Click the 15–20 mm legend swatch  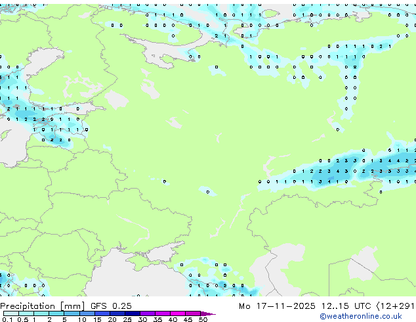tap(102, 313)
